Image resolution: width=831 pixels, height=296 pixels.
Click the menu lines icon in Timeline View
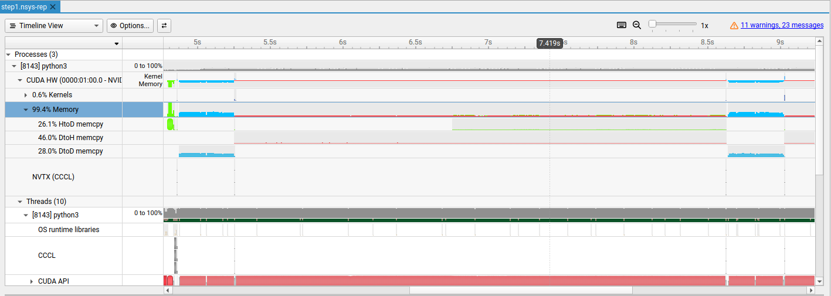point(13,26)
